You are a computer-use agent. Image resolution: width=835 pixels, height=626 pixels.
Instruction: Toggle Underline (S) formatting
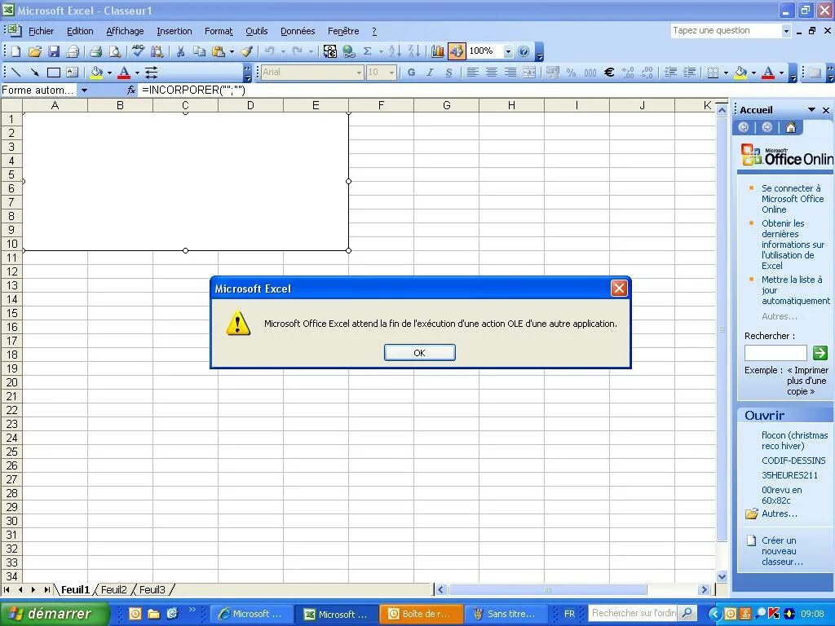448,72
